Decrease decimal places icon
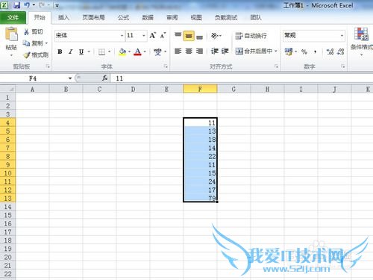 pos(340,52)
